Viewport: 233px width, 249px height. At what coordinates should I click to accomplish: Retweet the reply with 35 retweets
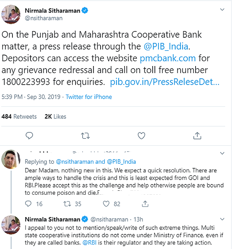pos(67,204)
